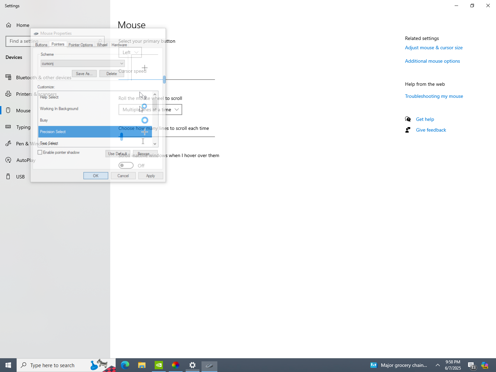Screen dimensions: 496x372
Task: Click Cancel in Mouse Properties
Action: [x=123, y=176]
